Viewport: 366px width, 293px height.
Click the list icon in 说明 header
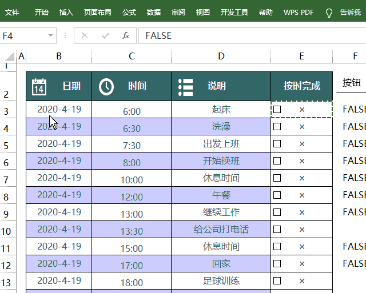(185, 87)
